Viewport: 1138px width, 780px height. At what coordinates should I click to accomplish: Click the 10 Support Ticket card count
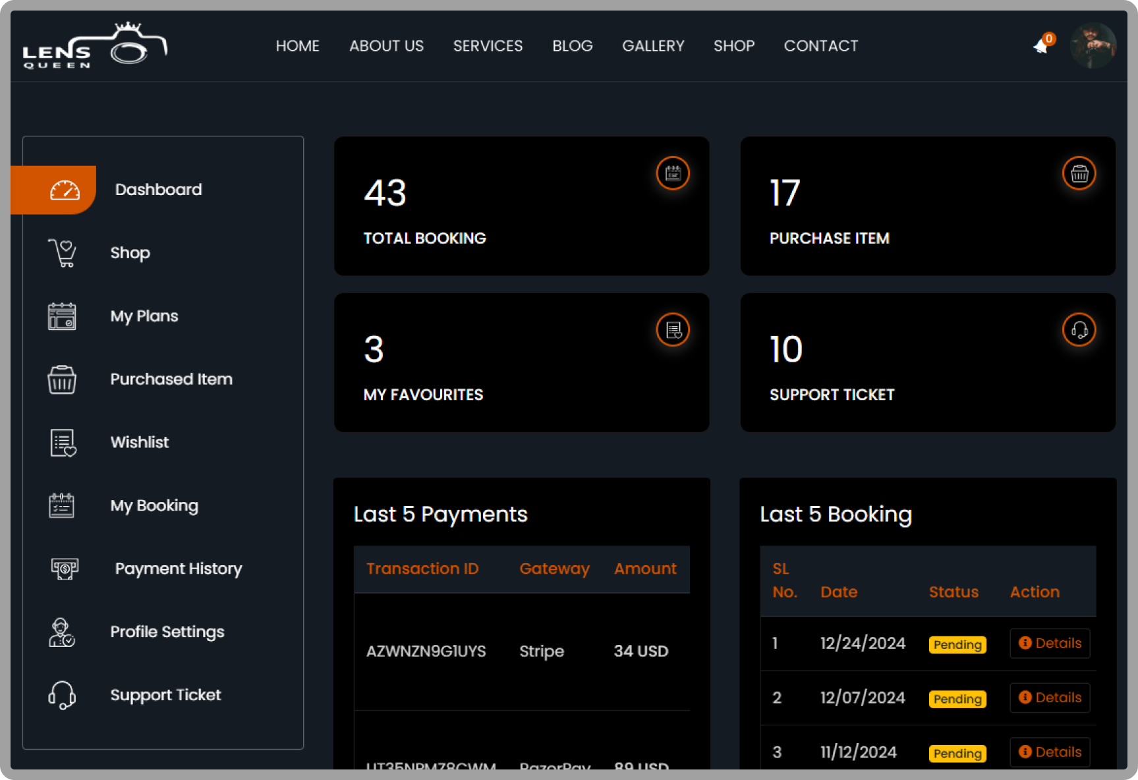[x=786, y=349]
